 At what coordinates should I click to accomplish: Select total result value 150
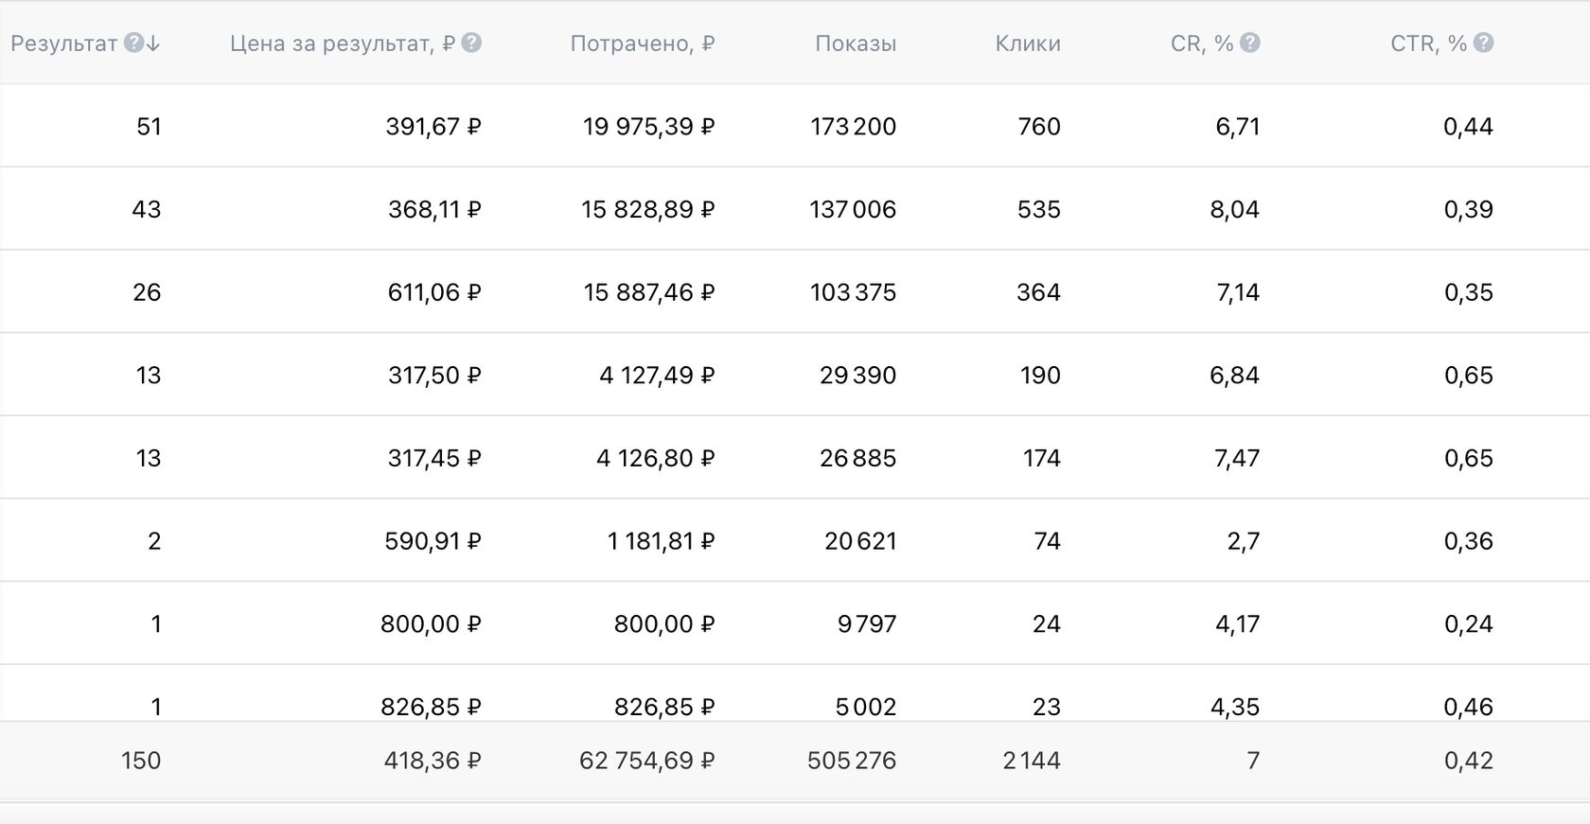pyautogui.click(x=141, y=761)
